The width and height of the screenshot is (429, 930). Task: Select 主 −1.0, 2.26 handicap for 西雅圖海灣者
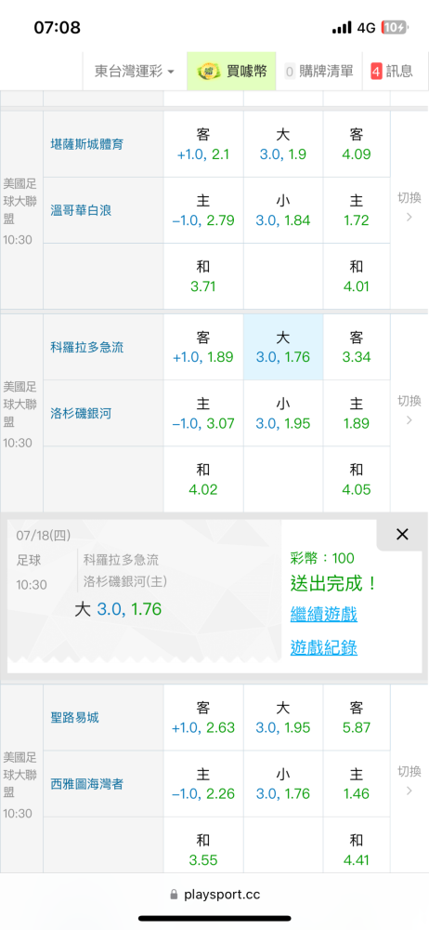[x=203, y=783]
